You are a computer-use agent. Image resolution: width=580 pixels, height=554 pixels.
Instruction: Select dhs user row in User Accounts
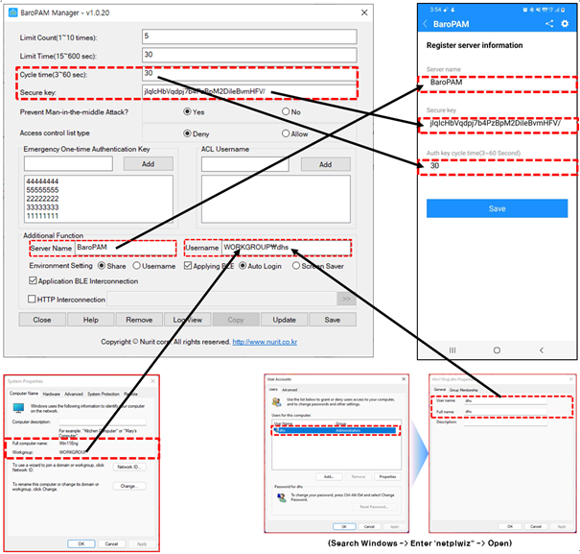(x=336, y=430)
